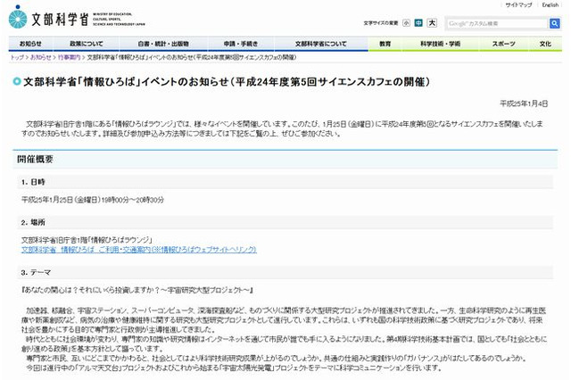Open the 政策について menu

[87, 44]
